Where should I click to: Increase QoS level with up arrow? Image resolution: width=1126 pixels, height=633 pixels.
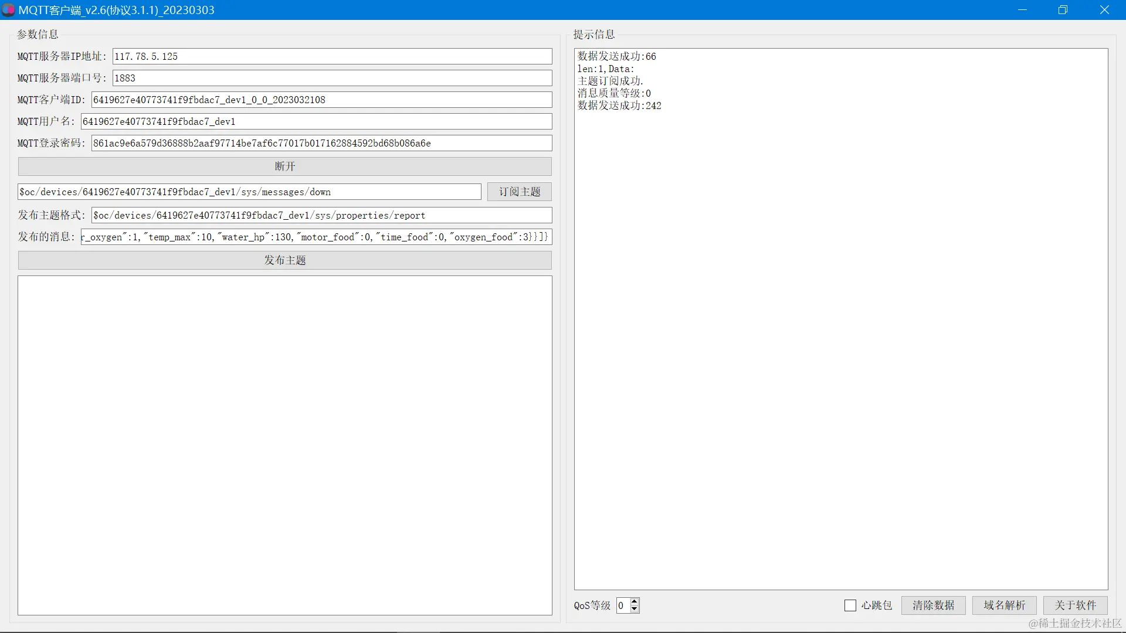pos(635,601)
